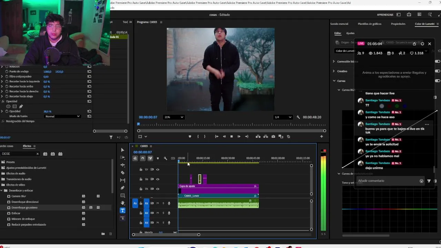The width and height of the screenshot is (441, 248).
Task: Open the button editor plus icon
Action: (x=321, y=136)
